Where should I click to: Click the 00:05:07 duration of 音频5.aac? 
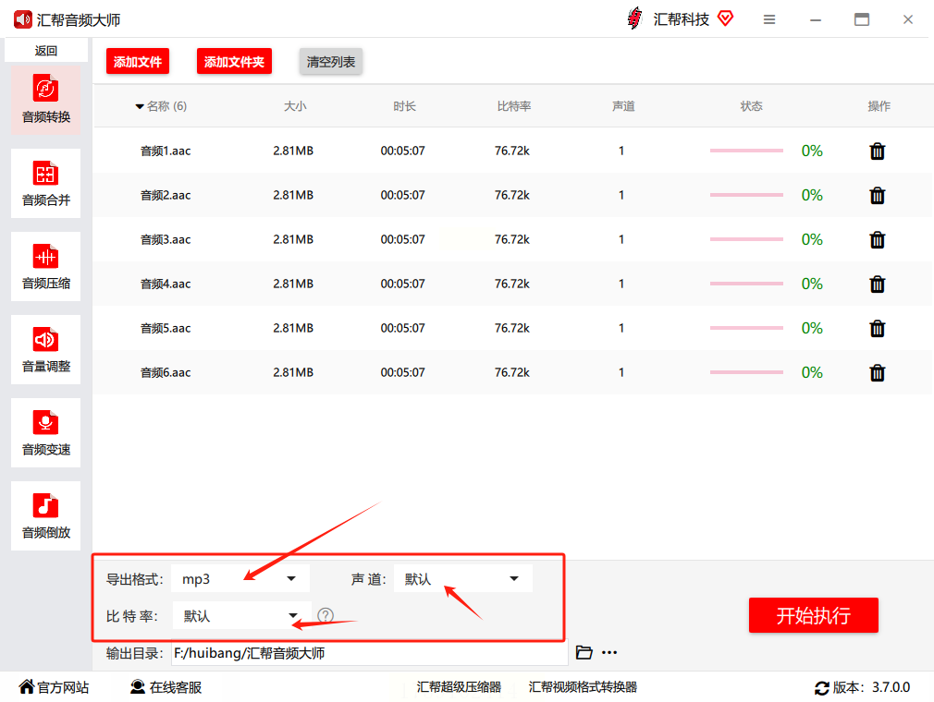click(402, 329)
